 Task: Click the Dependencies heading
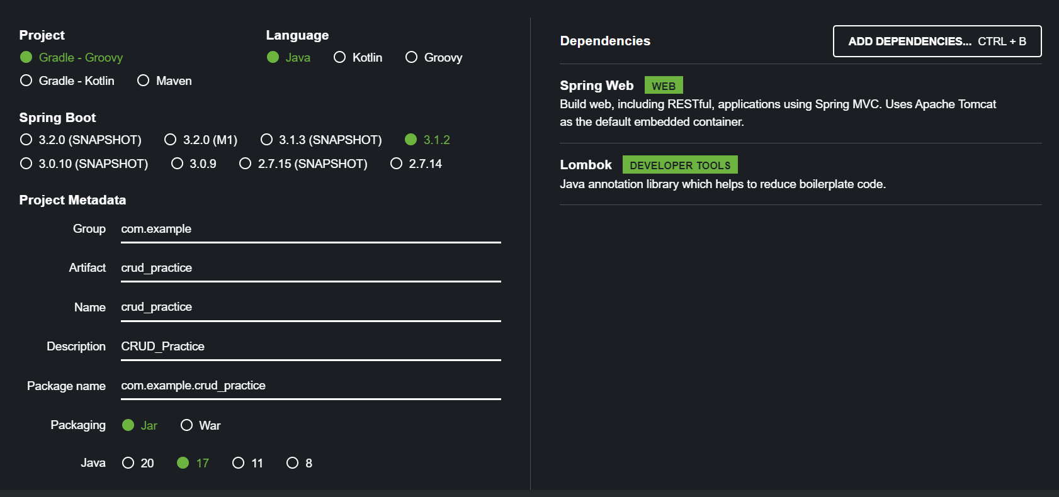[x=605, y=41]
